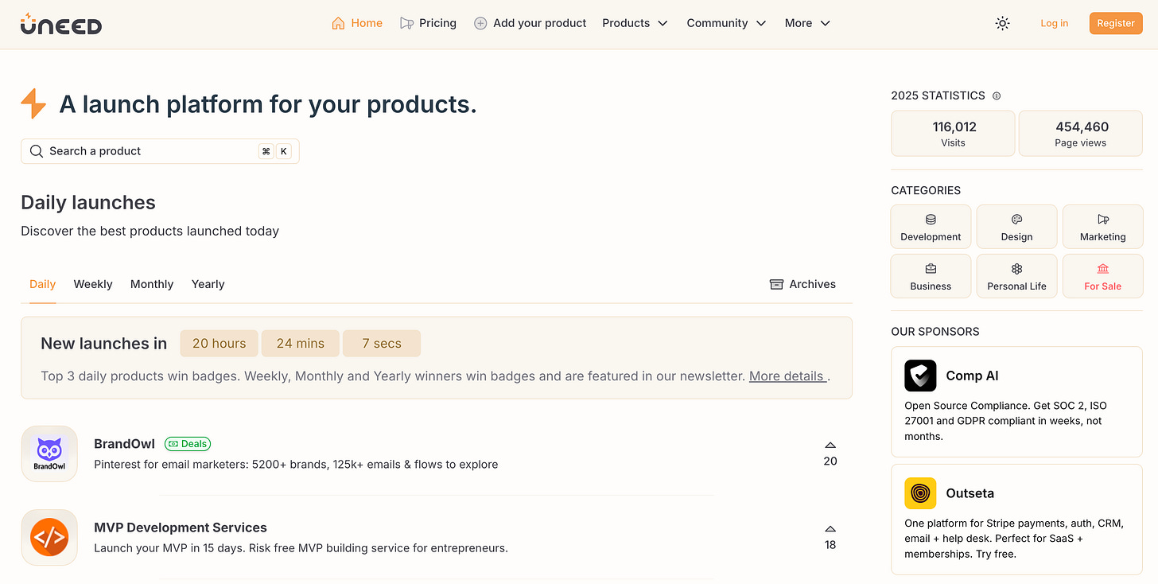
Task: Upvote BrandOwl with the arrow icon
Action: click(x=830, y=446)
